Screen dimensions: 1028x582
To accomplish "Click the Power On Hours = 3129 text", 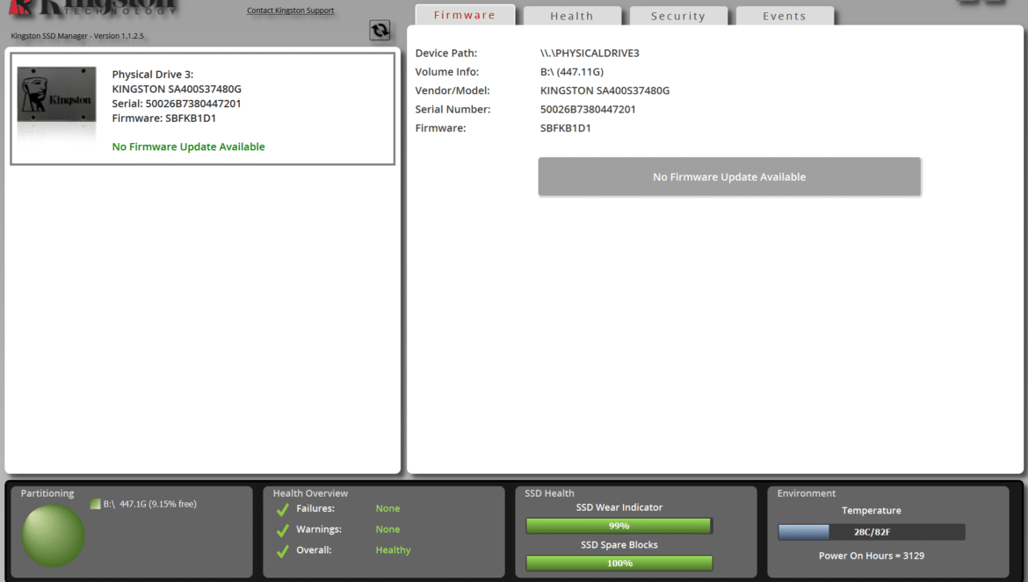I will coord(872,556).
